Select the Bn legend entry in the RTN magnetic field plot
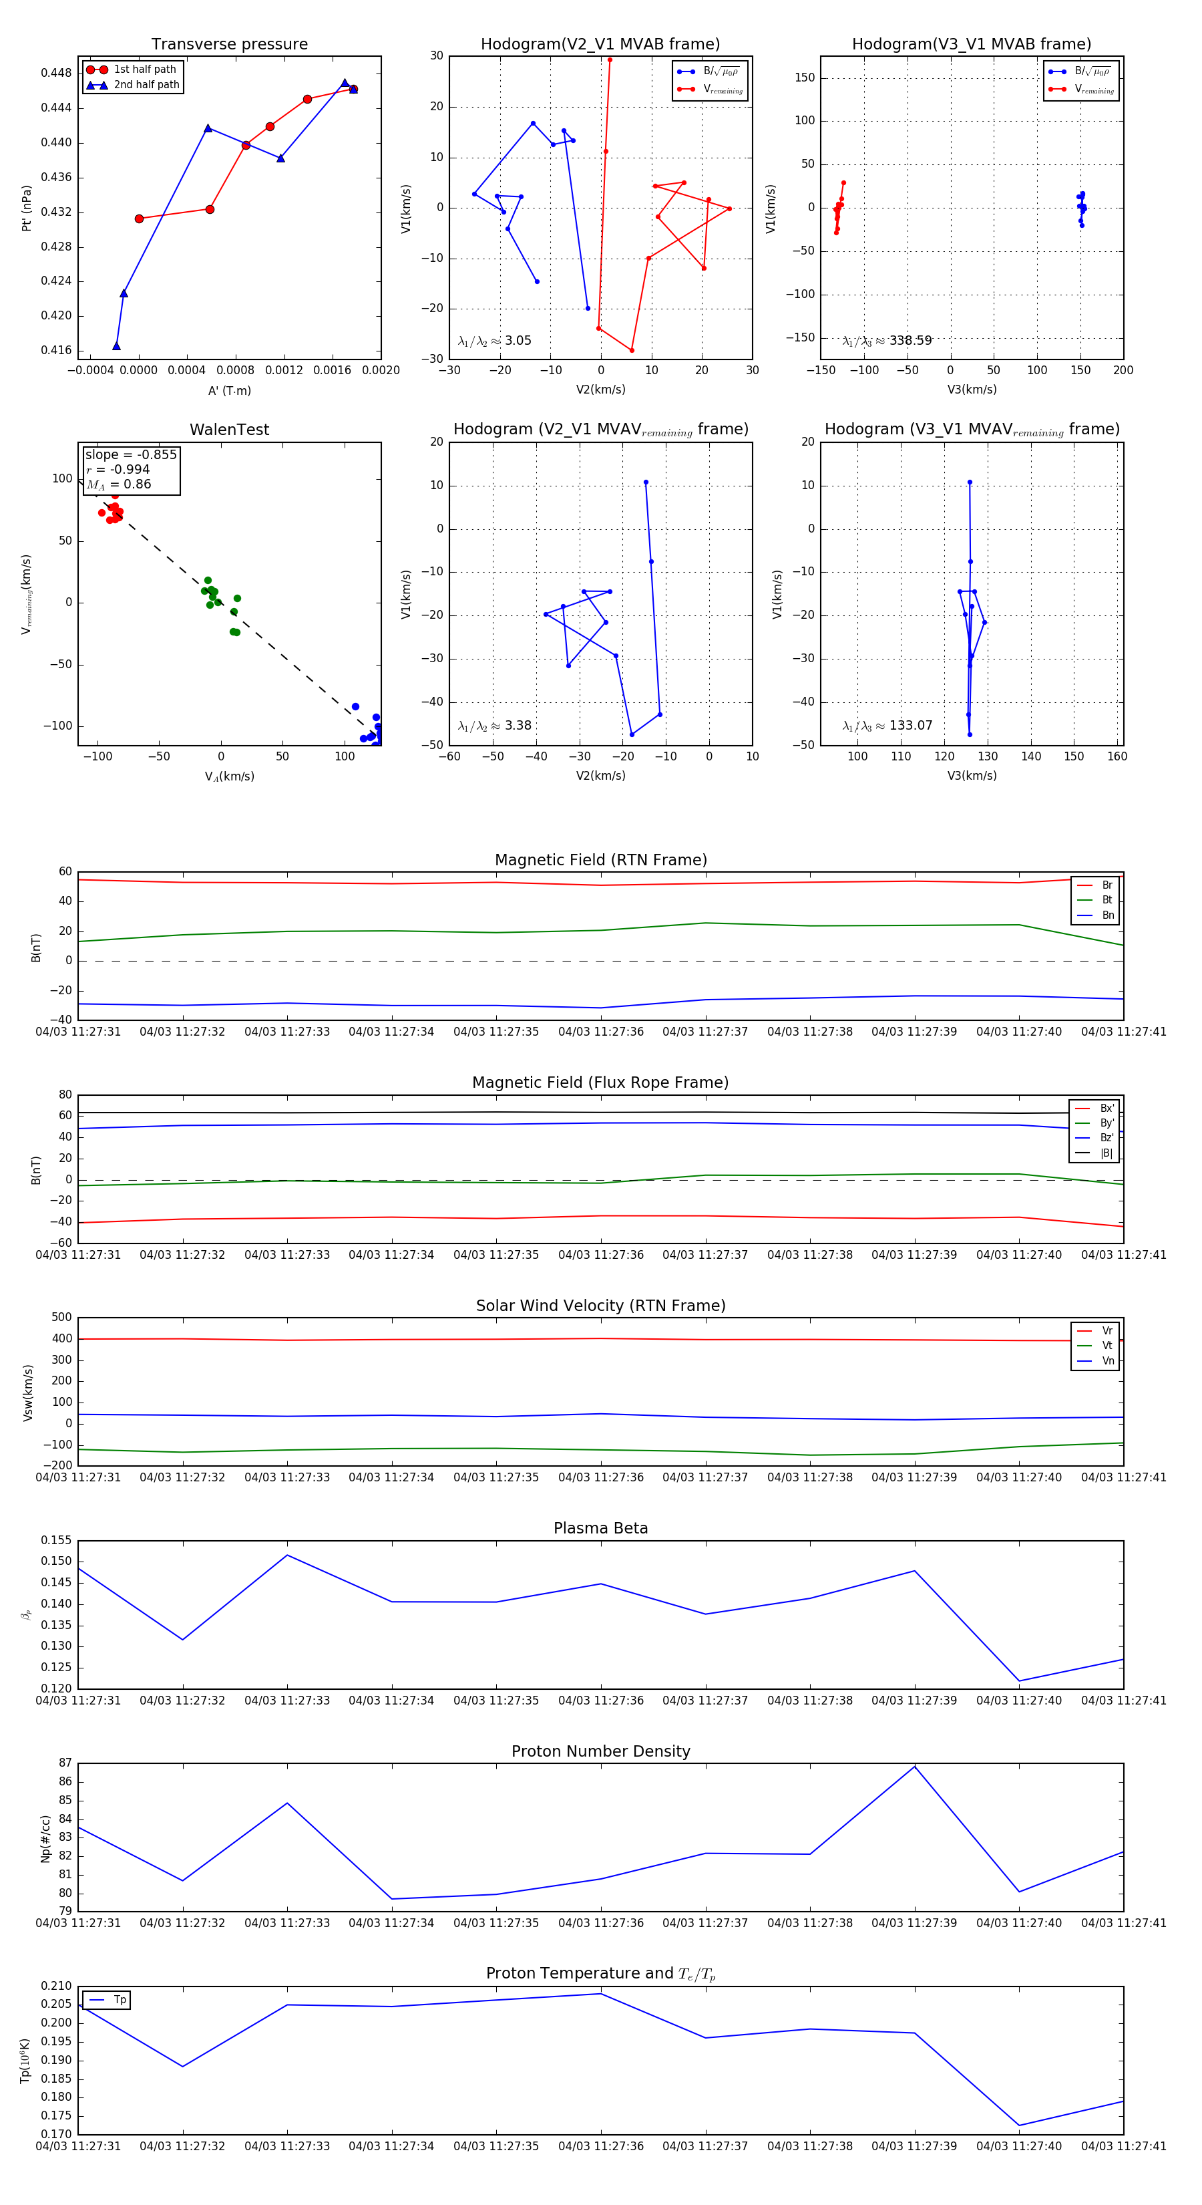Screen dimensions: 1202x2205 coord(1096,915)
